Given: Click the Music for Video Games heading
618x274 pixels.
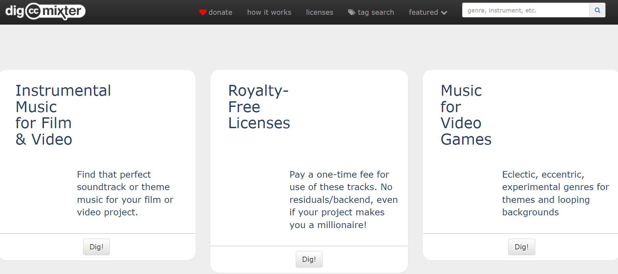Looking at the screenshot, I should [x=466, y=115].
